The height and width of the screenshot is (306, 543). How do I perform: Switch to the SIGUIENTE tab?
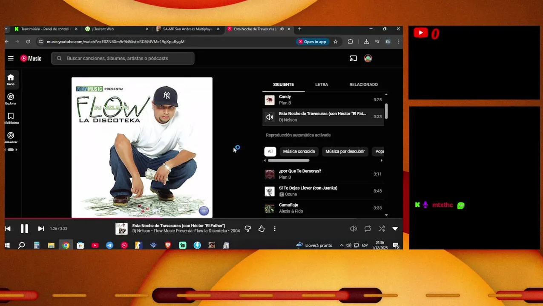pyautogui.click(x=284, y=85)
